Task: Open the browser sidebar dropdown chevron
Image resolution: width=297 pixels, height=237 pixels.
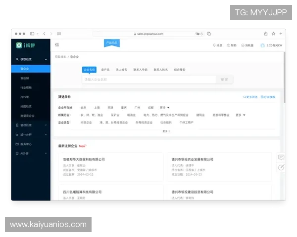Action: coord(38,34)
